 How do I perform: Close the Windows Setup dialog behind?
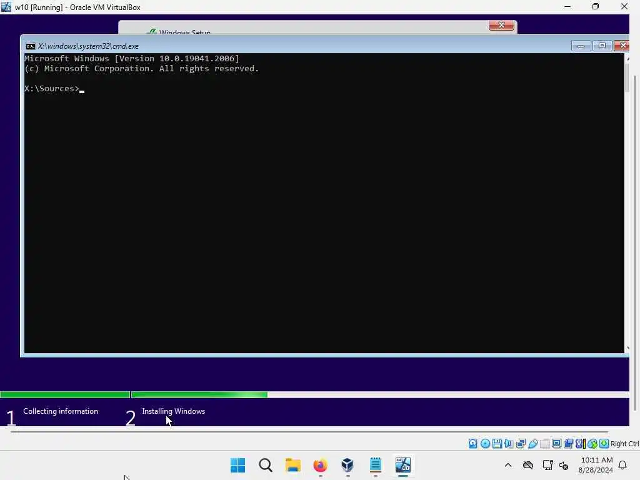click(x=501, y=25)
